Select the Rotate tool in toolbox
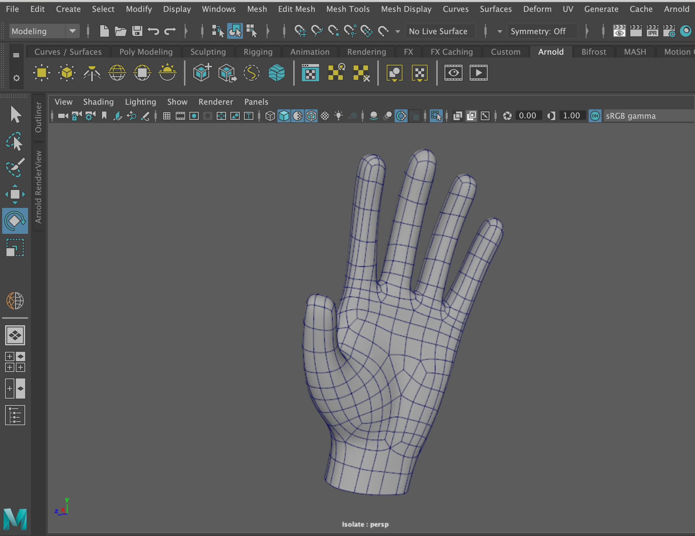Screen dimensions: 695x536 15,221
